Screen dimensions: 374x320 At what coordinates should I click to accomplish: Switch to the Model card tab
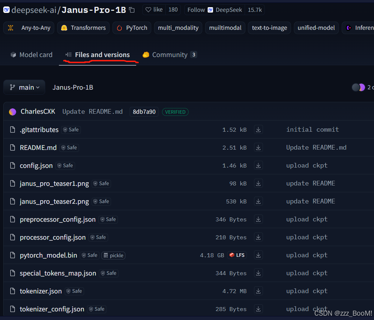pos(31,55)
